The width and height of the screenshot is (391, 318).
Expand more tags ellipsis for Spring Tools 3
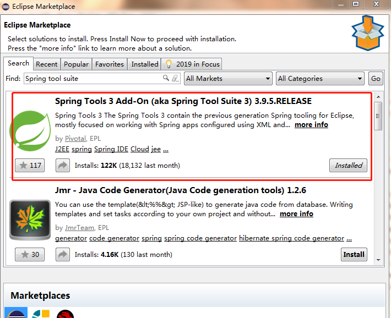(x=166, y=150)
